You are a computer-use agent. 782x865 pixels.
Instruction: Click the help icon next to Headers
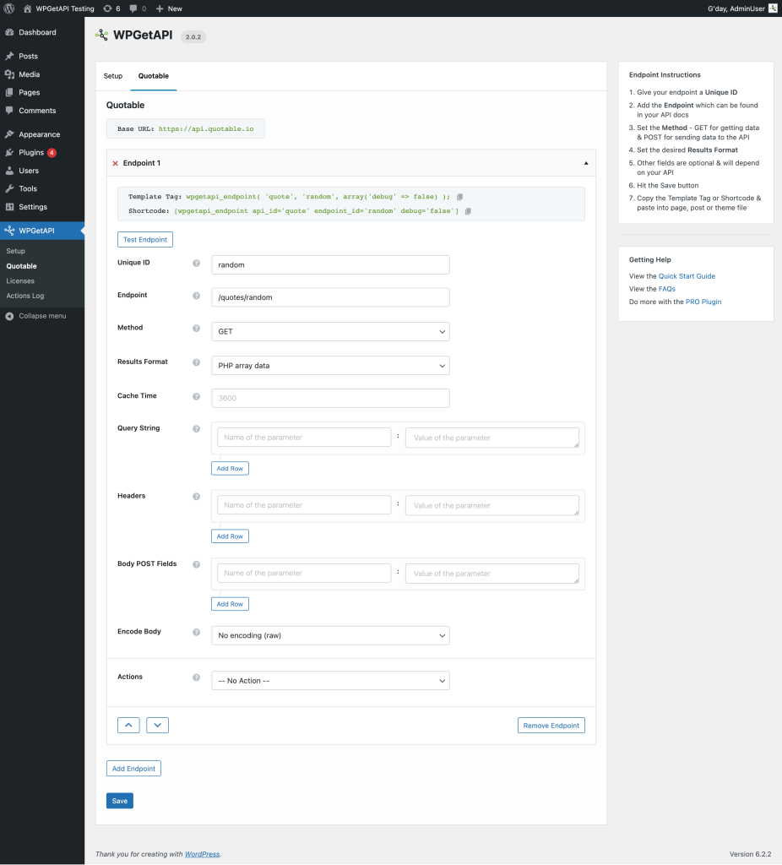click(x=196, y=496)
